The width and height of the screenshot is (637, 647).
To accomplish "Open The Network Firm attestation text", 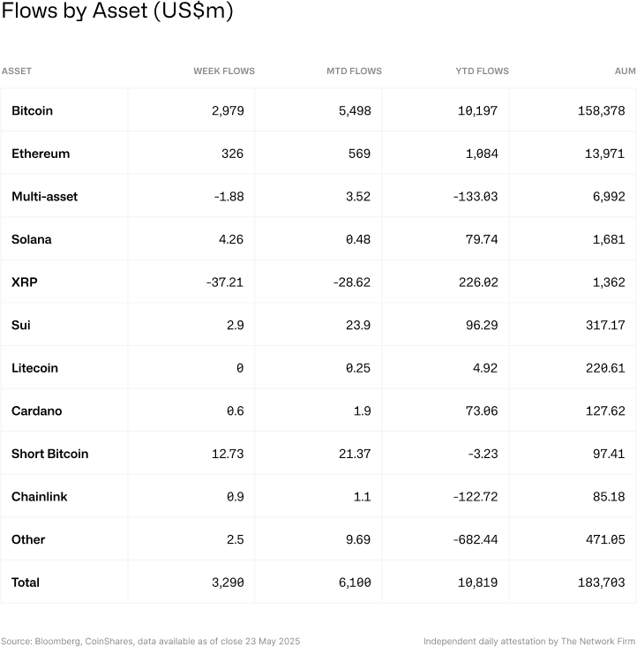I will [x=529, y=641].
